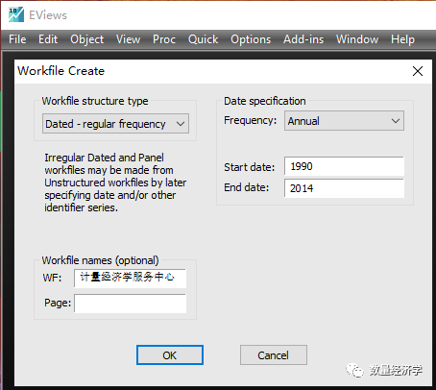Expand the Frequency dropdown arrow
Viewport: 436px width, 390px height.
tap(396, 121)
